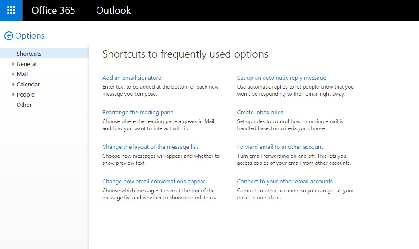This screenshot has width=419, height=249.
Task: Open the Create inbox rules link
Action: pyautogui.click(x=260, y=113)
